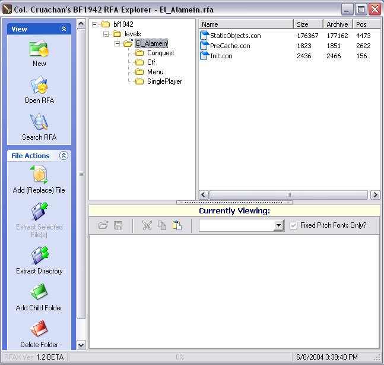
Task: Click the Extract Selected File(s) icon
Action: (40, 211)
